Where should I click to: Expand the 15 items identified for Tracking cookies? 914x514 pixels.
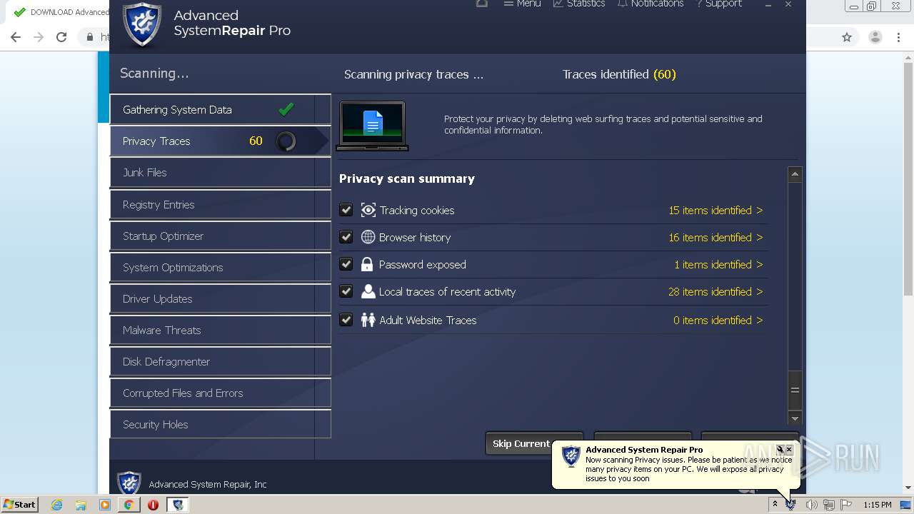coord(715,211)
